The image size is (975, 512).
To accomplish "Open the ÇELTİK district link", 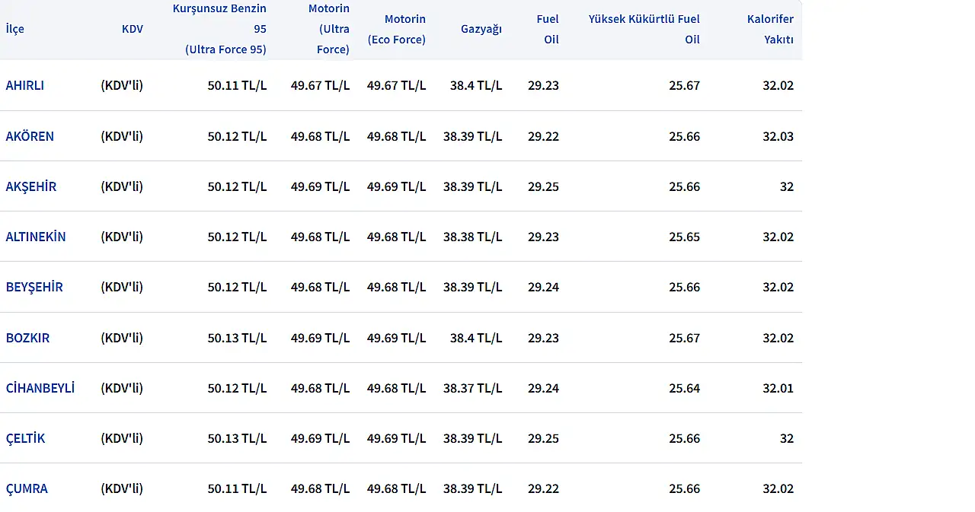I will [26, 438].
